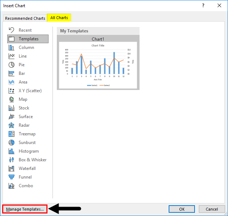This screenshot has height=216, width=228.
Task: Select the Column chart icon
Action: tap(12, 48)
